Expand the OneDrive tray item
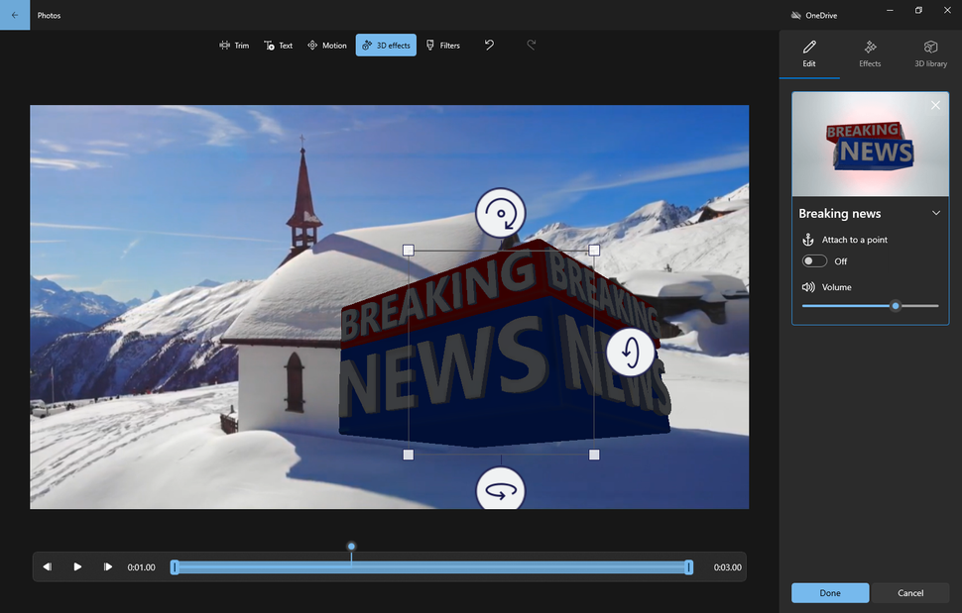 [793, 15]
